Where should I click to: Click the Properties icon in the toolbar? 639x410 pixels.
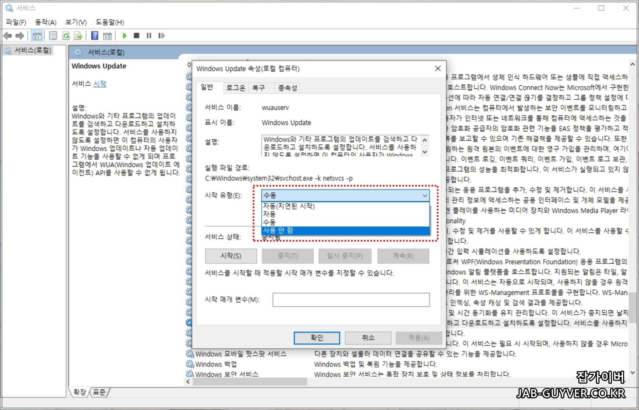pyautogui.click(x=53, y=36)
